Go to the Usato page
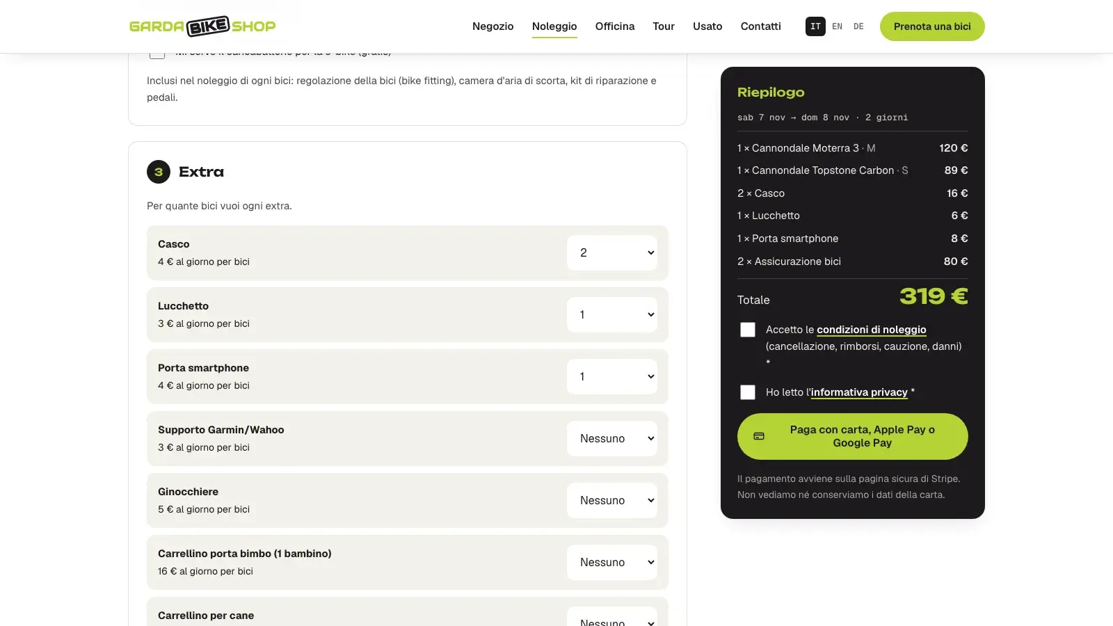This screenshot has height=626, width=1113. [707, 26]
